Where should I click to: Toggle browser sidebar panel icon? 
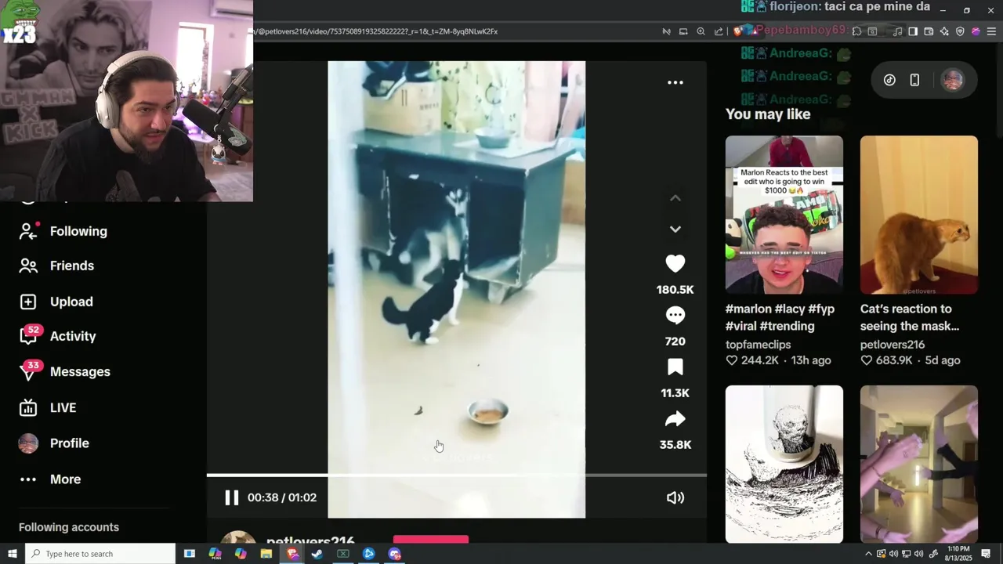click(912, 31)
